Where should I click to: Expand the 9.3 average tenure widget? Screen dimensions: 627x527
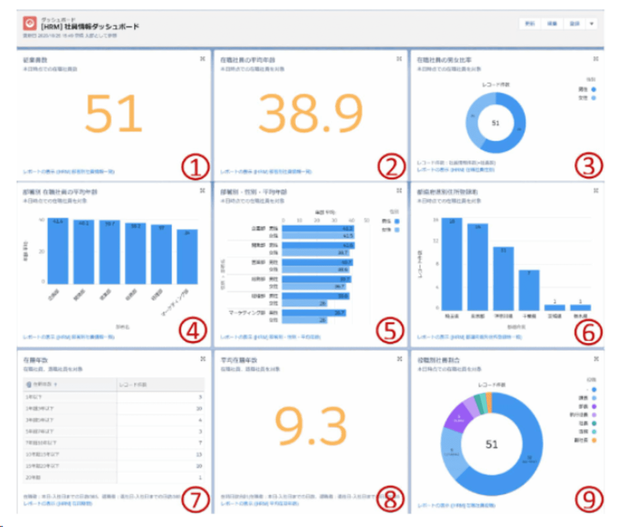tap(399, 359)
